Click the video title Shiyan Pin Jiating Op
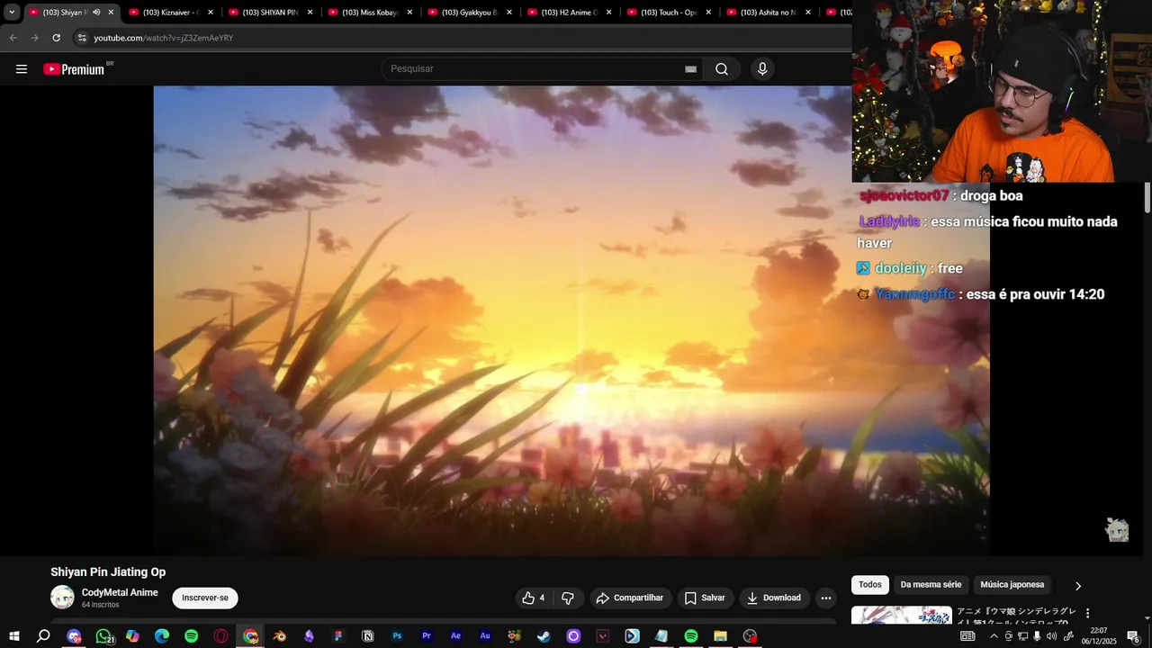1152x648 pixels. [x=108, y=572]
